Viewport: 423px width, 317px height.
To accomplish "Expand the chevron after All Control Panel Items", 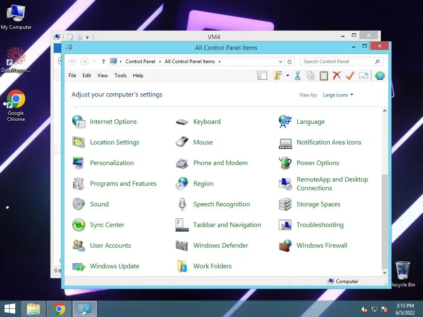I will tap(220, 62).
